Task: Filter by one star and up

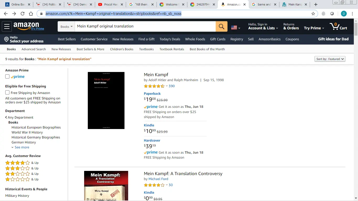Action: coord(22,179)
